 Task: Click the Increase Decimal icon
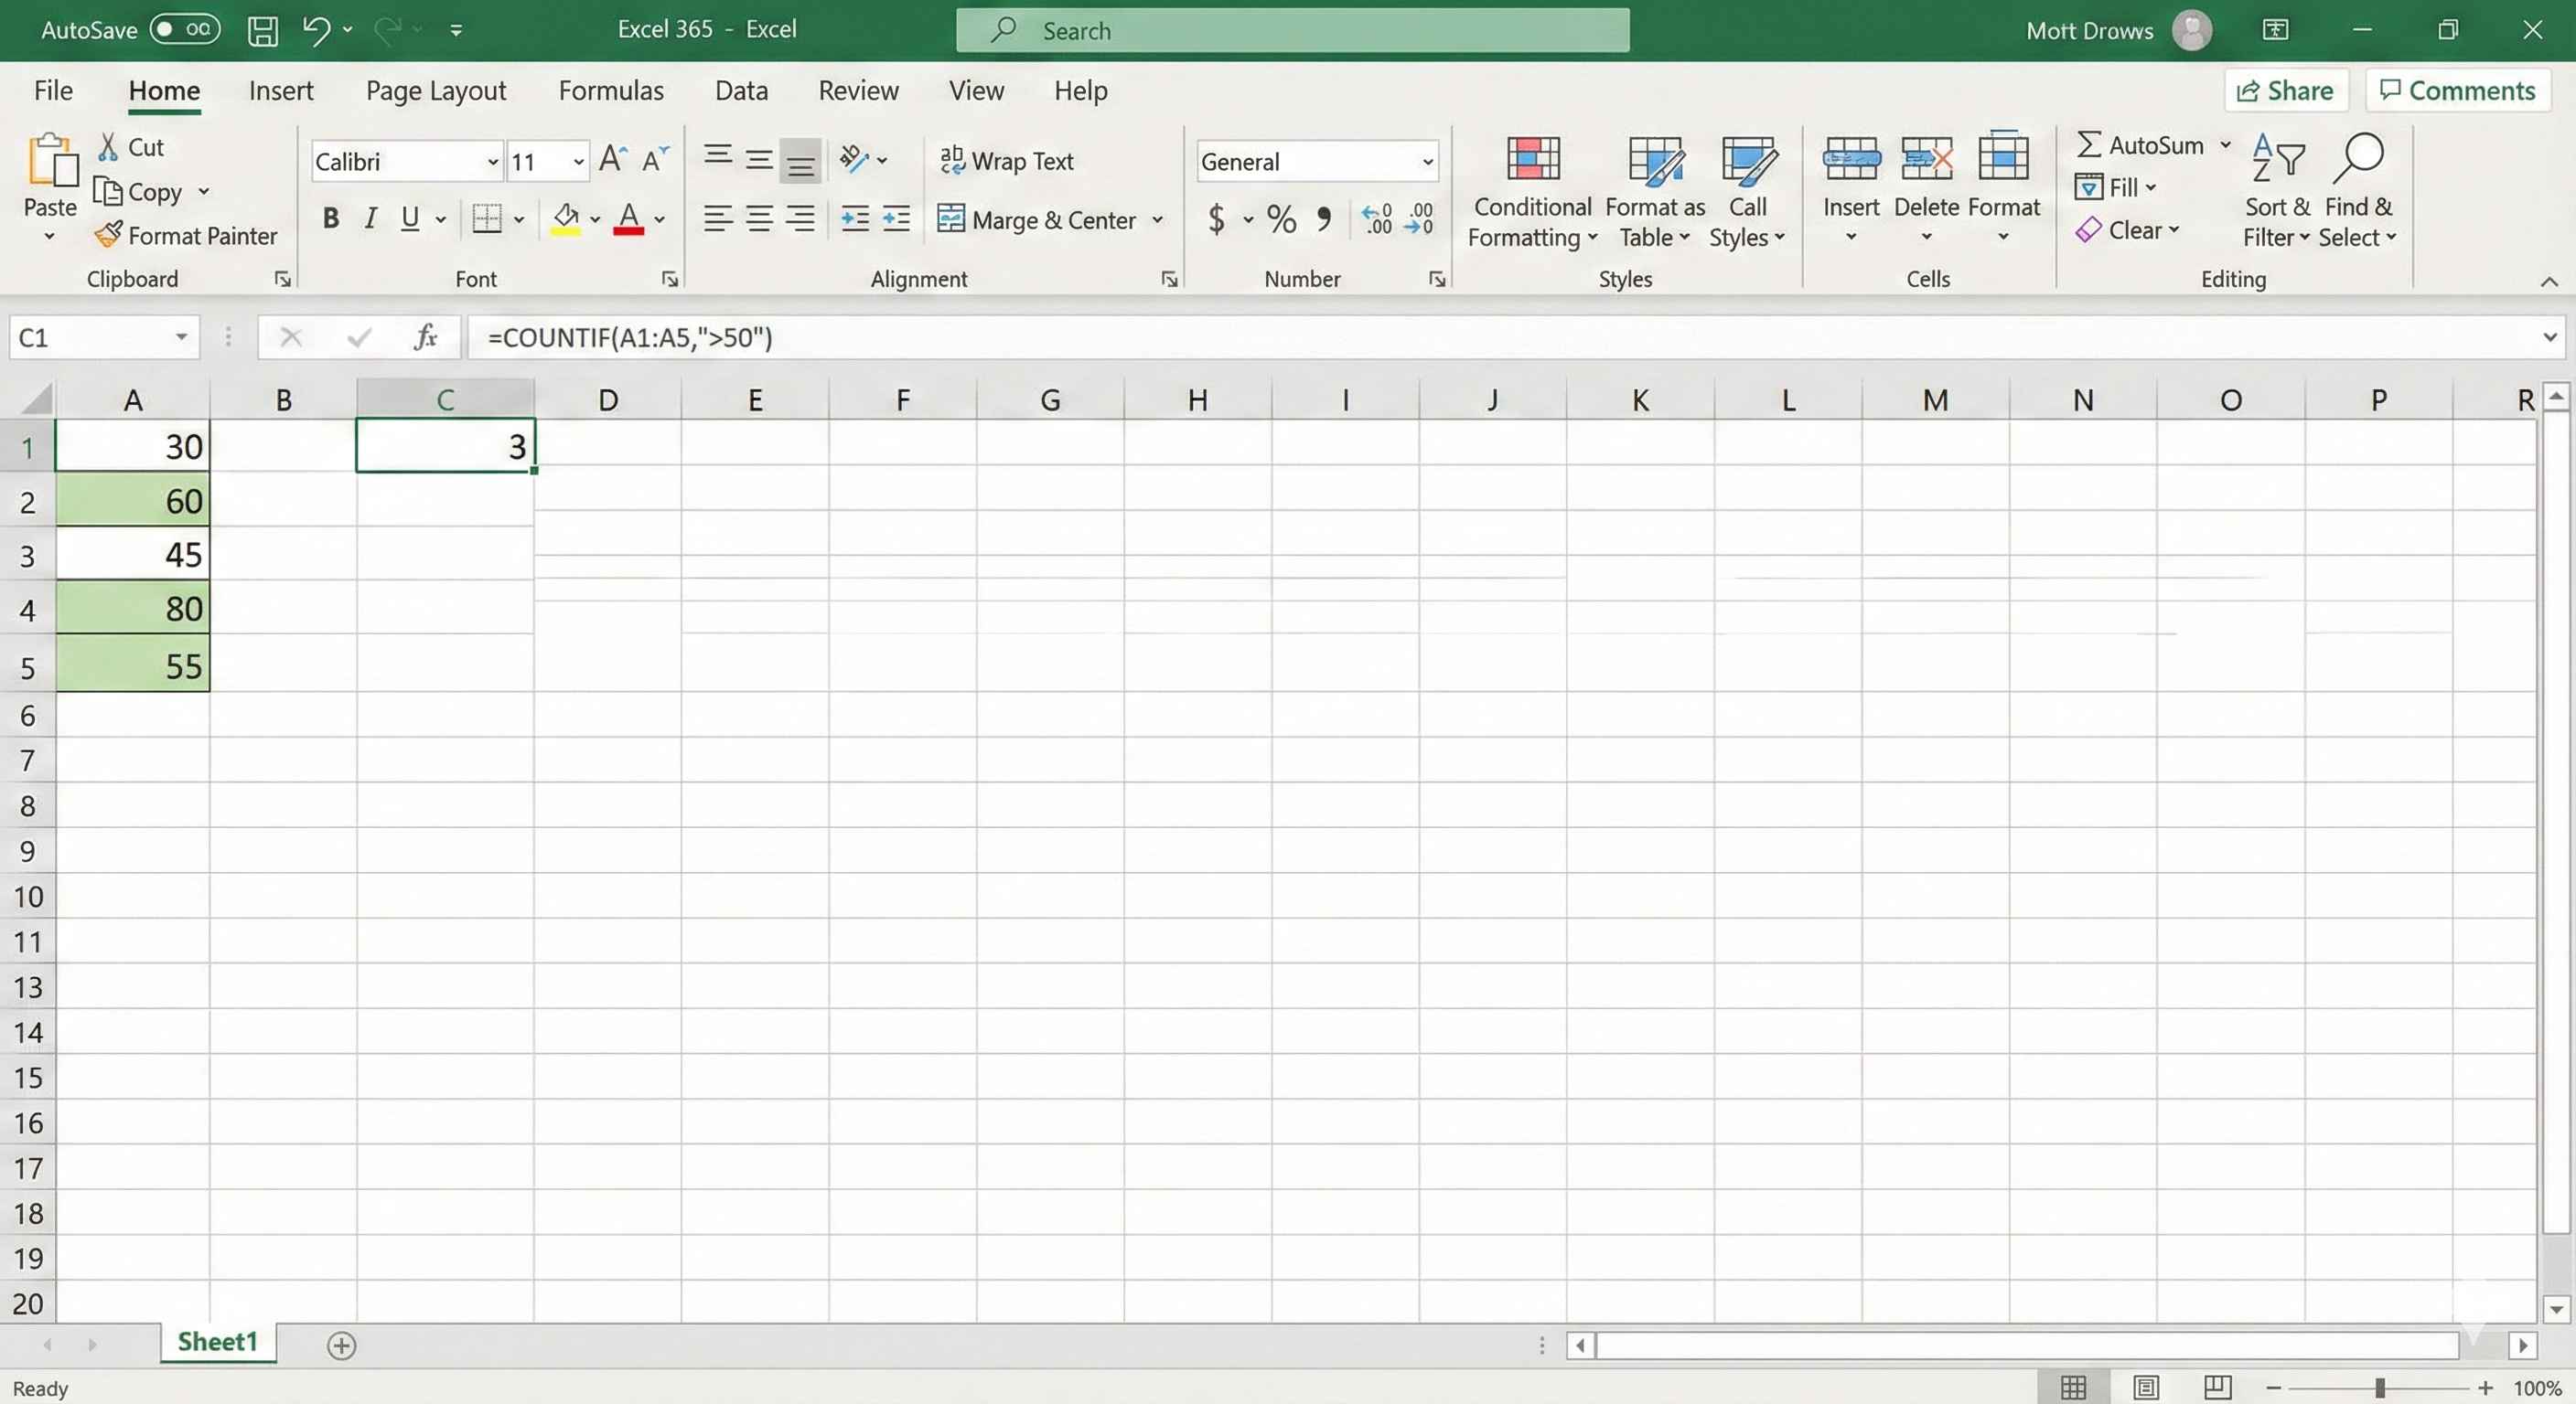tap(1377, 218)
